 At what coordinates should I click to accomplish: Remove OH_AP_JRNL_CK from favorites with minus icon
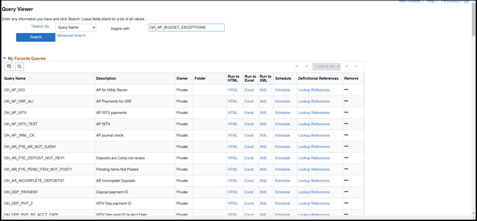pos(347,135)
